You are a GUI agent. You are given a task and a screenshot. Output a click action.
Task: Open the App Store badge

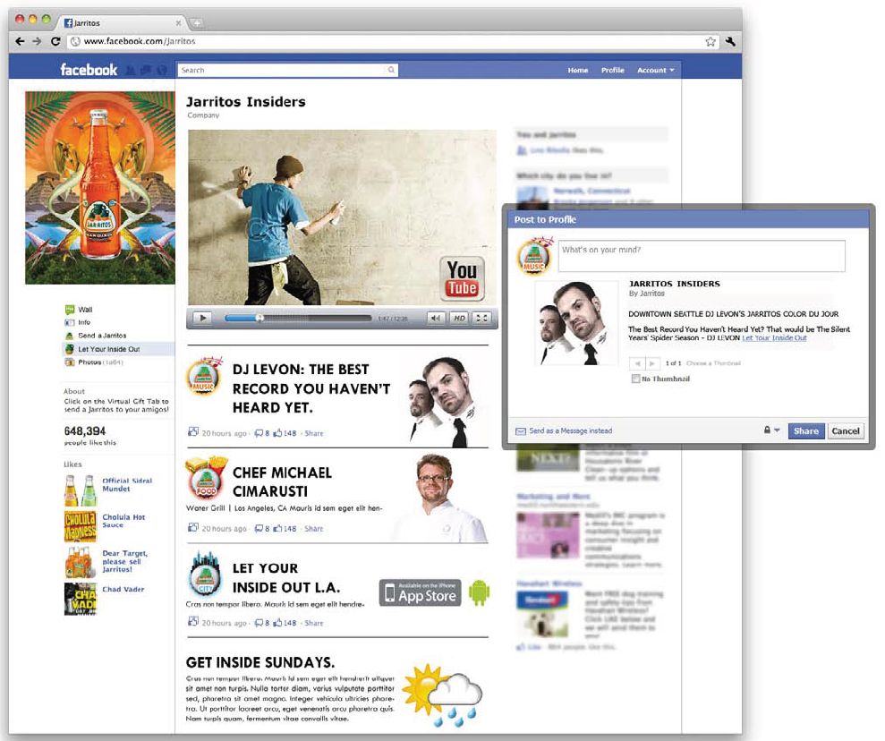tap(420, 592)
